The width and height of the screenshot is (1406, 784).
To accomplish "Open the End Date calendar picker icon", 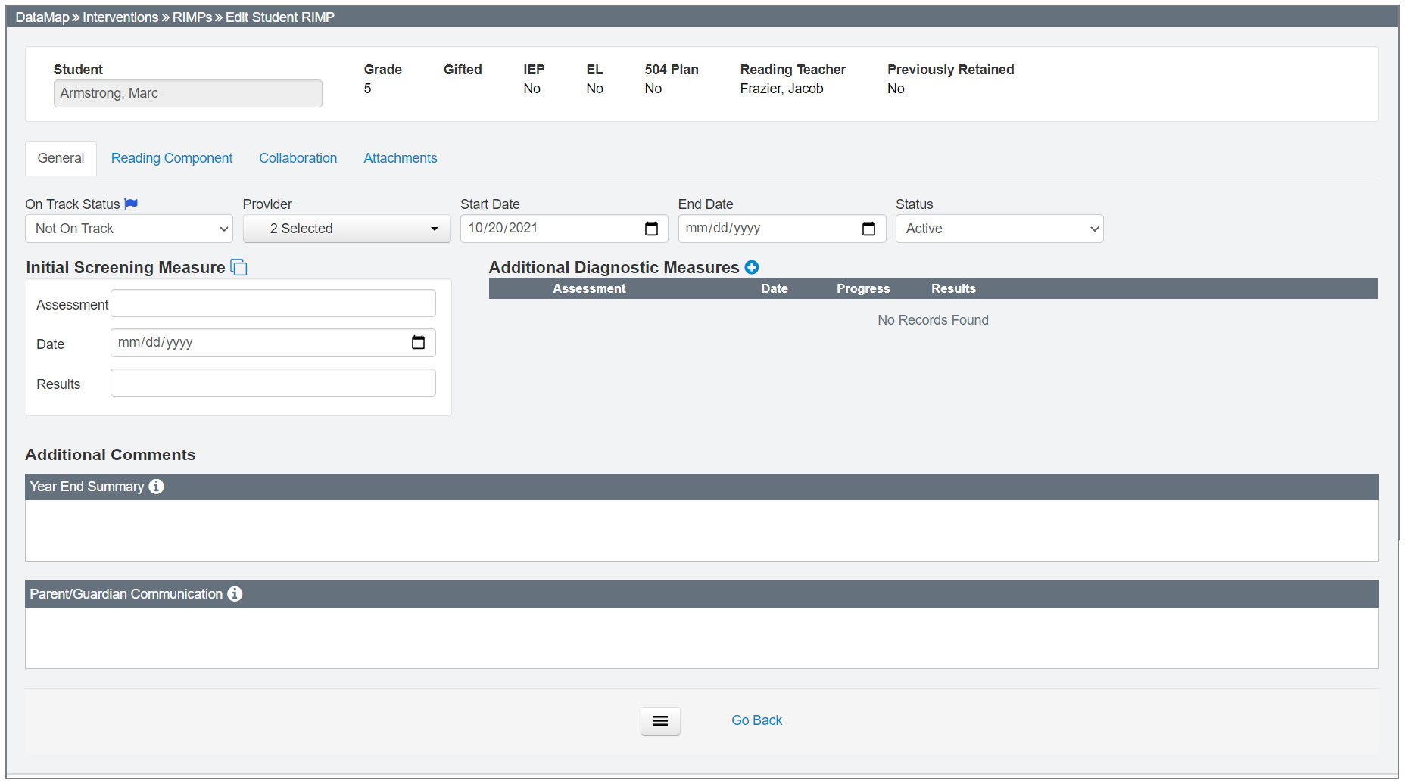I will pos(868,229).
